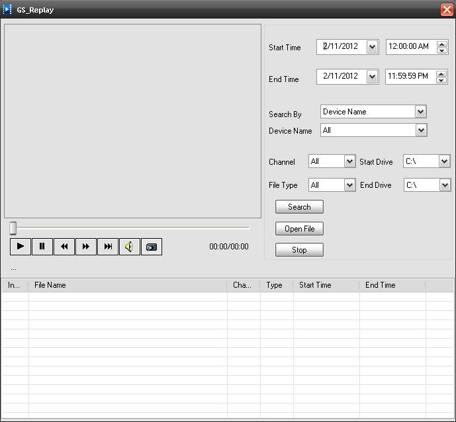Open the File Type dropdown

coord(349,185)
